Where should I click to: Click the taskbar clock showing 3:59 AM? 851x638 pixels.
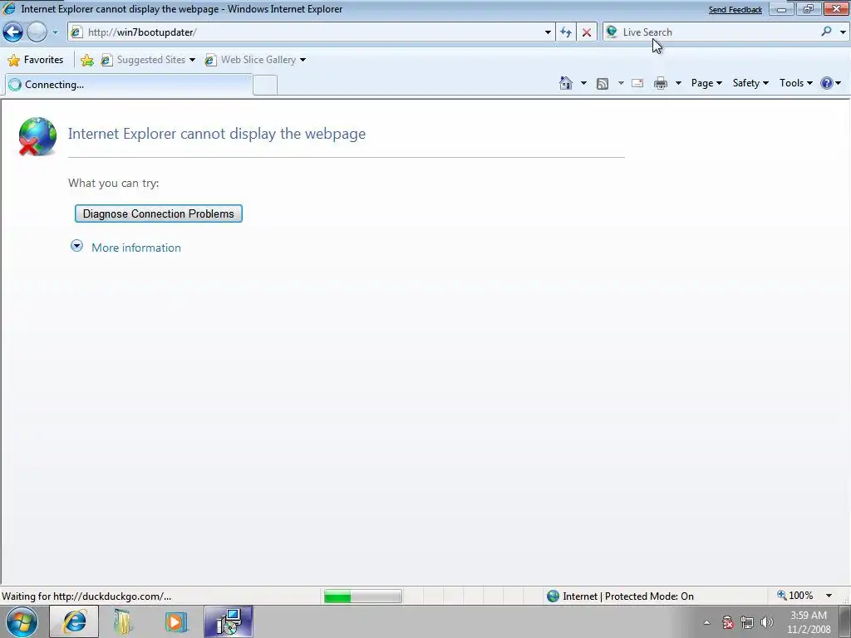pyautogui.click(x=809, y=622)
